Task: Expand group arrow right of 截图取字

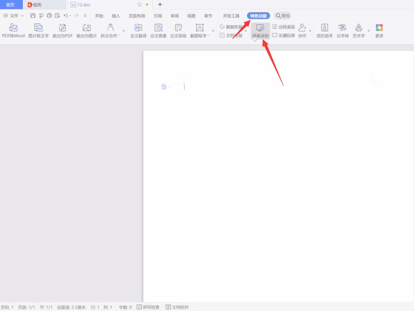Action: (213, 31)
